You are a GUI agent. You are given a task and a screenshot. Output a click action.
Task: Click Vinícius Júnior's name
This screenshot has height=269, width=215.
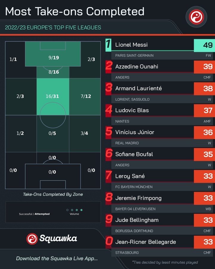pyautogui.click(x=135, y=132)
